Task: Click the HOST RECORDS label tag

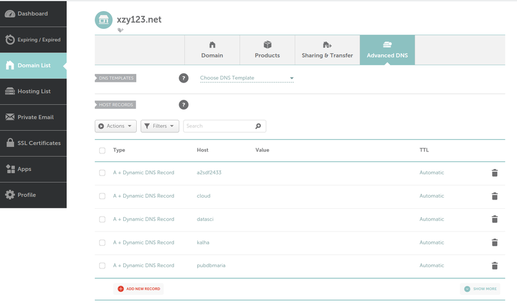Action: click(x=115, y=105)
